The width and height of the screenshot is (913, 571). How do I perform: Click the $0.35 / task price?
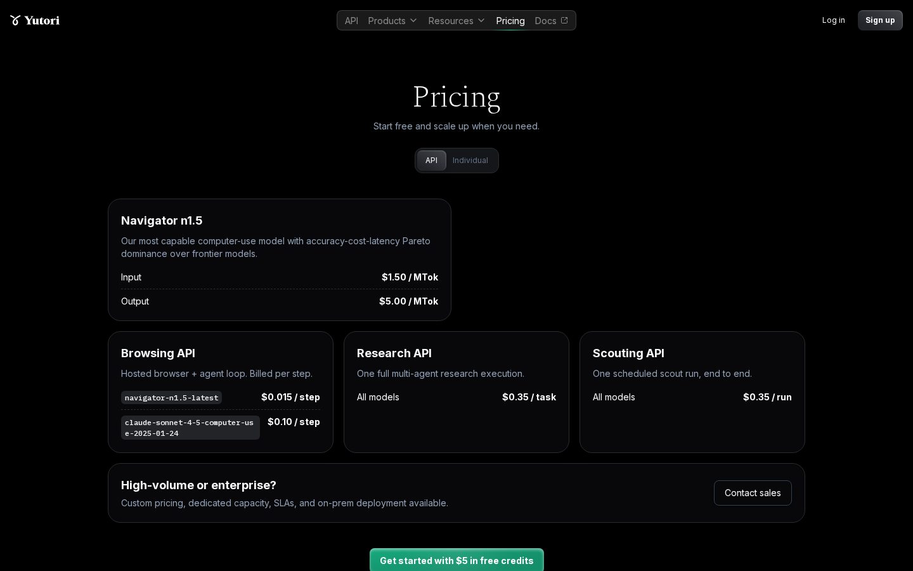[x=529, y=397]
